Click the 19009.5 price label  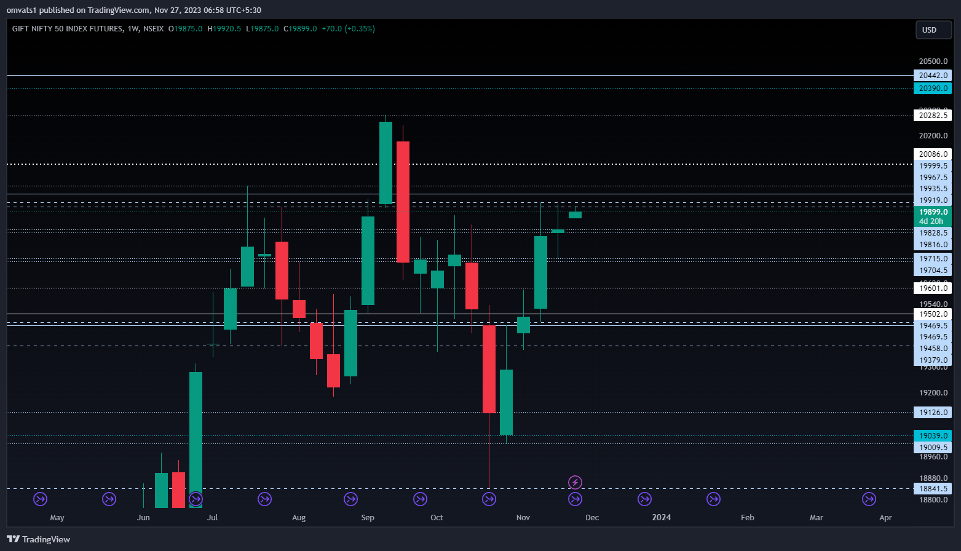933,448
